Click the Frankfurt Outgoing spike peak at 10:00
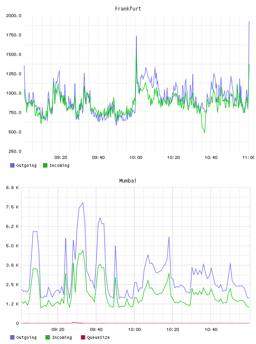Viewport: 256px width, 344px height. click(x=136, y=36)
